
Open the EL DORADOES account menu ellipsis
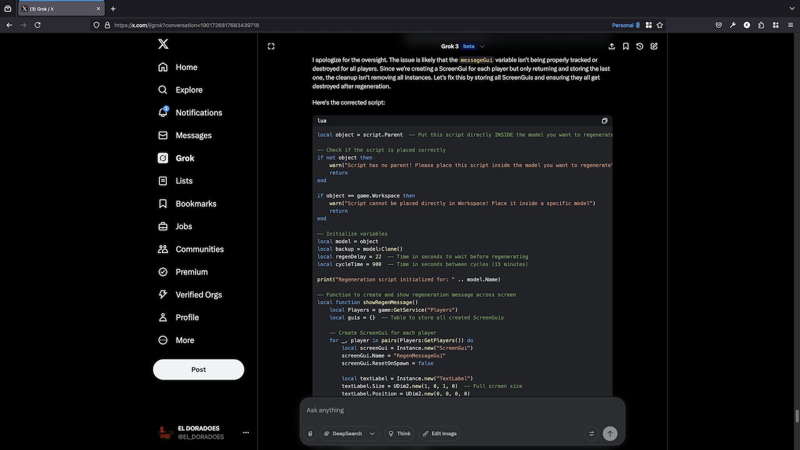coord(246,432)
